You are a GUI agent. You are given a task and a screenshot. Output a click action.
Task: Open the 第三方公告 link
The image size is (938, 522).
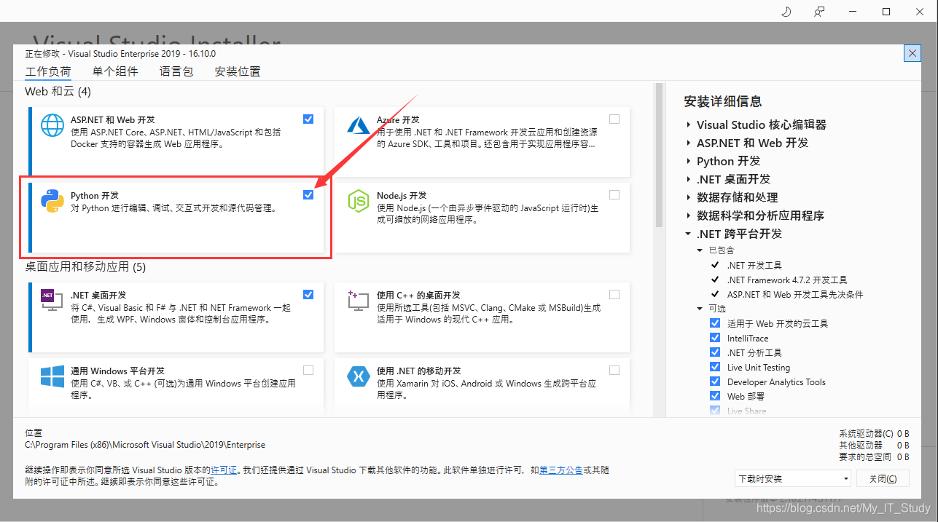560,470
